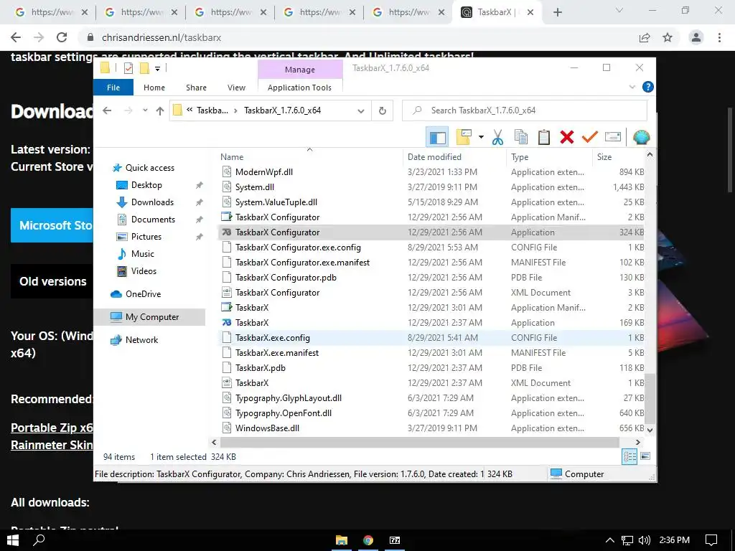Image resolution: width=735 pixels, height=551 pixels.
Task: Open the Home ribbon tab
Action: click(x=154, y=88)
